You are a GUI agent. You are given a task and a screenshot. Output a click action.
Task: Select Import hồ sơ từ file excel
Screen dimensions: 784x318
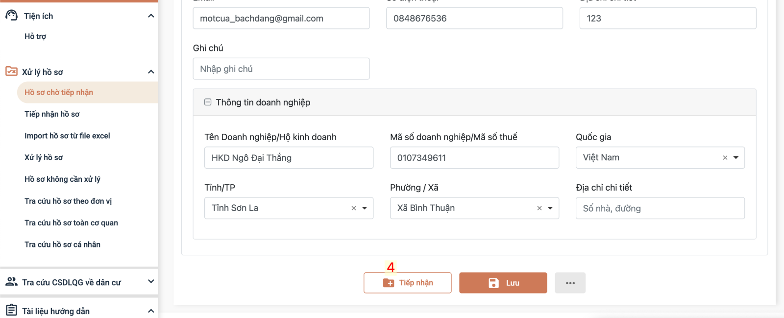coord(67,136)
